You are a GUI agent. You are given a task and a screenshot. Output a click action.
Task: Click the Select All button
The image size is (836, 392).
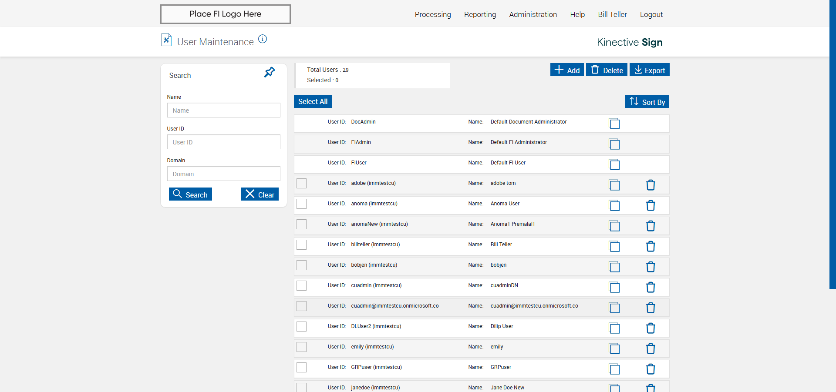(313, 101)
